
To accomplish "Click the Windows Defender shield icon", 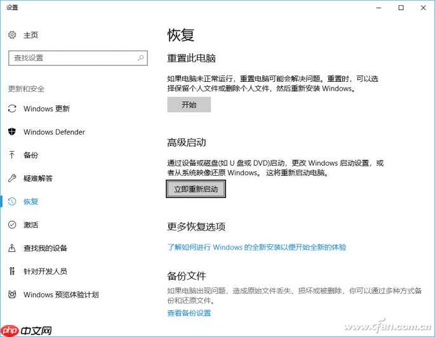I will 12,131.
